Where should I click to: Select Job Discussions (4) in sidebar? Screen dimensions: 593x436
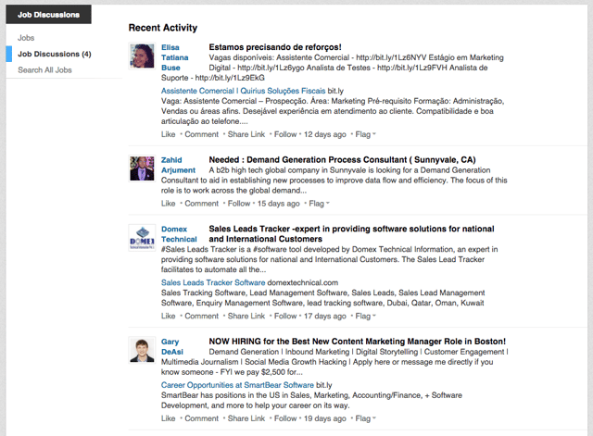[x=55, y=54]
